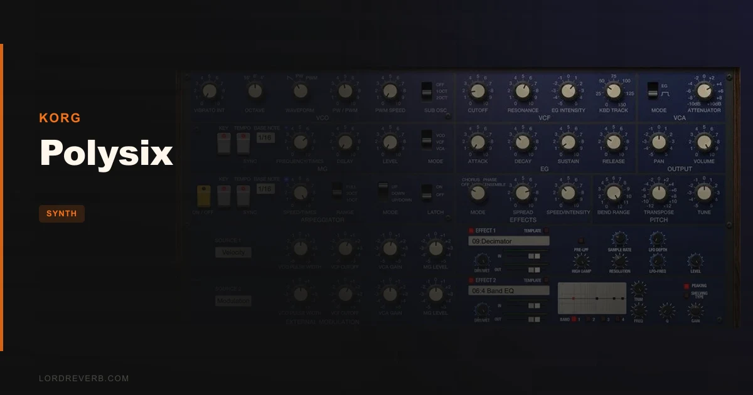This screenshot has width=753, height=395.
Task: Click the MG FREQUENCY/TIMES knob
Action: 300,142
